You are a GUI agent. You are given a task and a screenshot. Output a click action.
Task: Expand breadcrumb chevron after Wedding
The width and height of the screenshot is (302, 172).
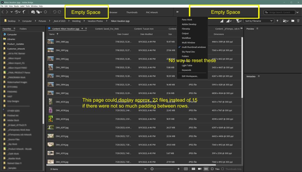coord(84,21)
